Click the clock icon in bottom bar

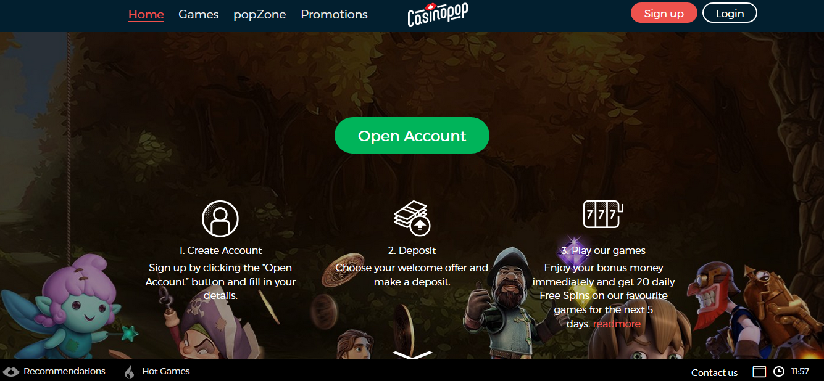(779, 372)
